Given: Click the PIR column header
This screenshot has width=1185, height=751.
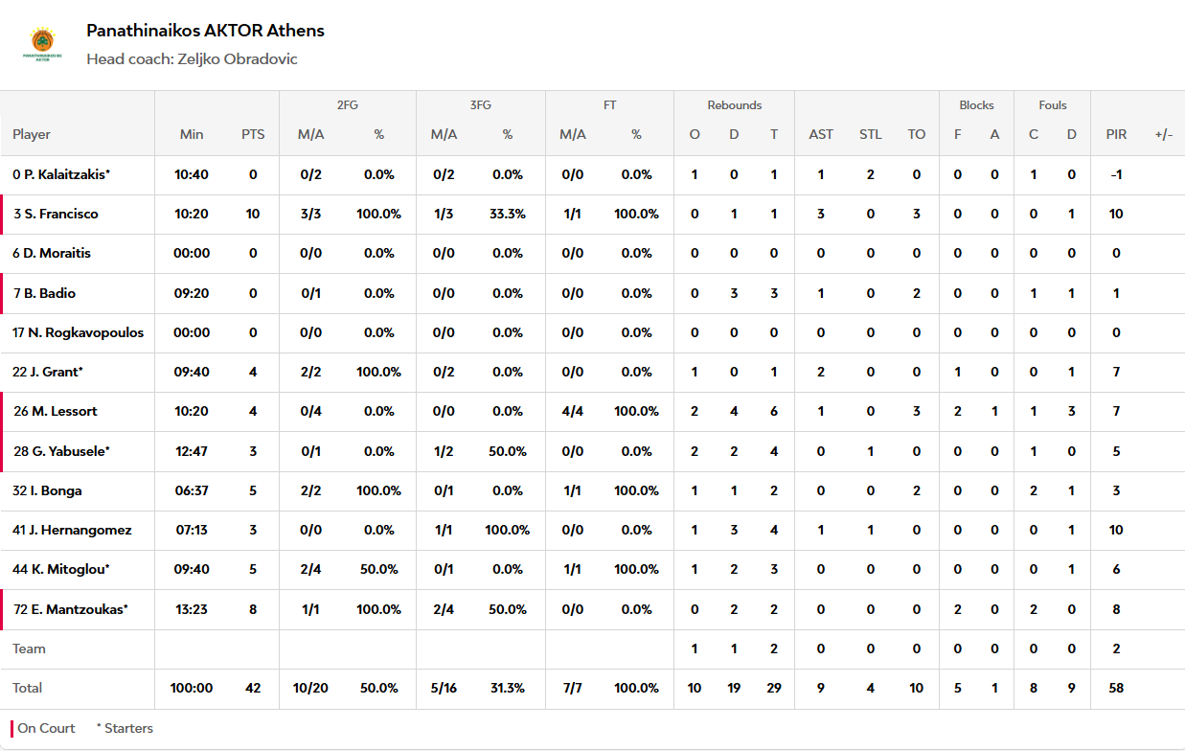Looking at the screenshot, I should (x=1116, y=134).
